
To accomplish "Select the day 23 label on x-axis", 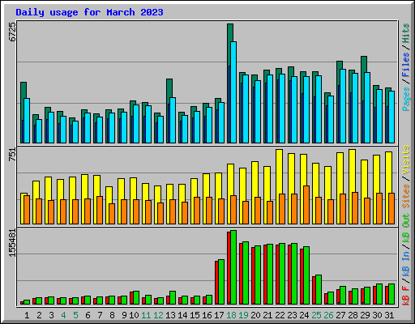I will coord(292,315).
